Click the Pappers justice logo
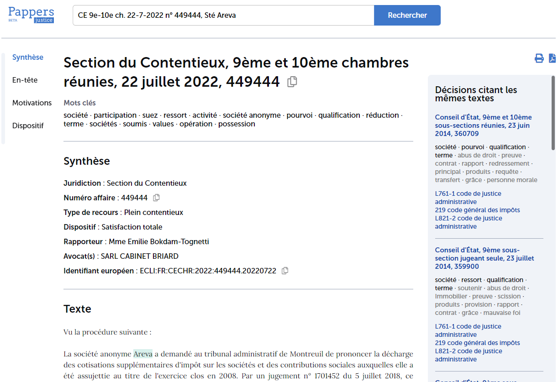This screenshot has width=558, height=382. click(x=31, y=15)
